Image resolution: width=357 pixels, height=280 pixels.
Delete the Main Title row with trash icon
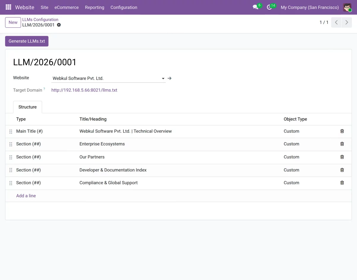pyautogui.click(x=342, y=131)
